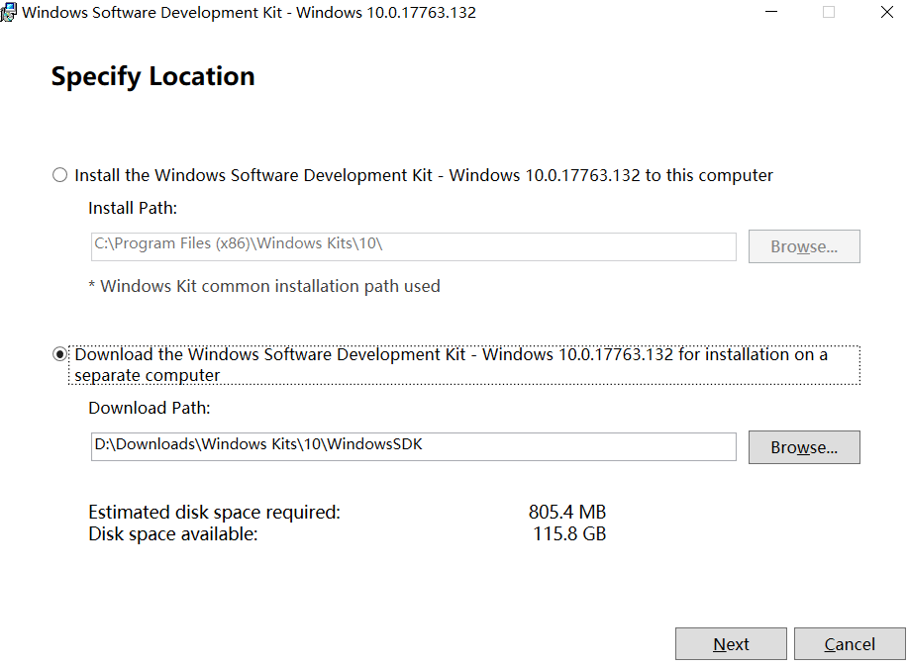Image resolution: width=908 pixels, height=667 pixels.
Task: Click the 'Estimated disk space required:' label
Action: tap(214, 512)
